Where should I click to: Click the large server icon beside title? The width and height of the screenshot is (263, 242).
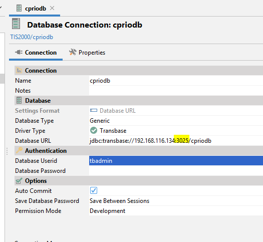pyautogui.click(x=16, y=24)
